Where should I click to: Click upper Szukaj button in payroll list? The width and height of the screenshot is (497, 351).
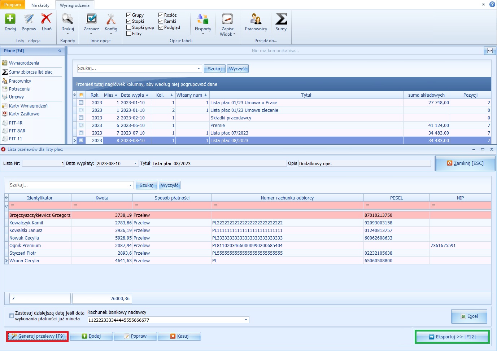tap(215, 69)
